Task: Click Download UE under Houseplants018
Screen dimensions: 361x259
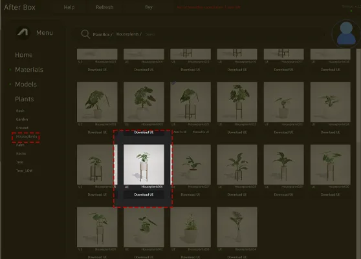Action: (x=331, y=70)
